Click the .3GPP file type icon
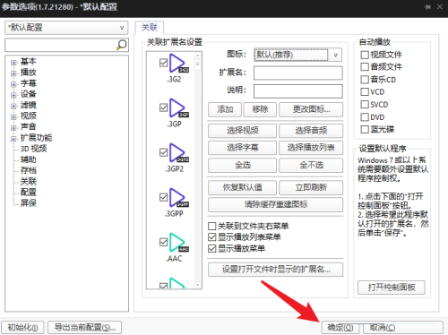 pos(178,197)
